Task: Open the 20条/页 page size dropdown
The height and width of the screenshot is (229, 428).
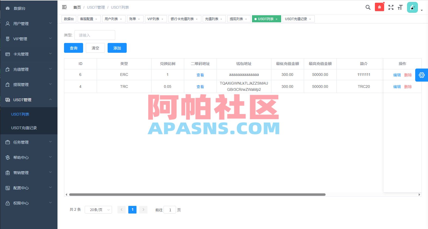Action: click(98, 210)
